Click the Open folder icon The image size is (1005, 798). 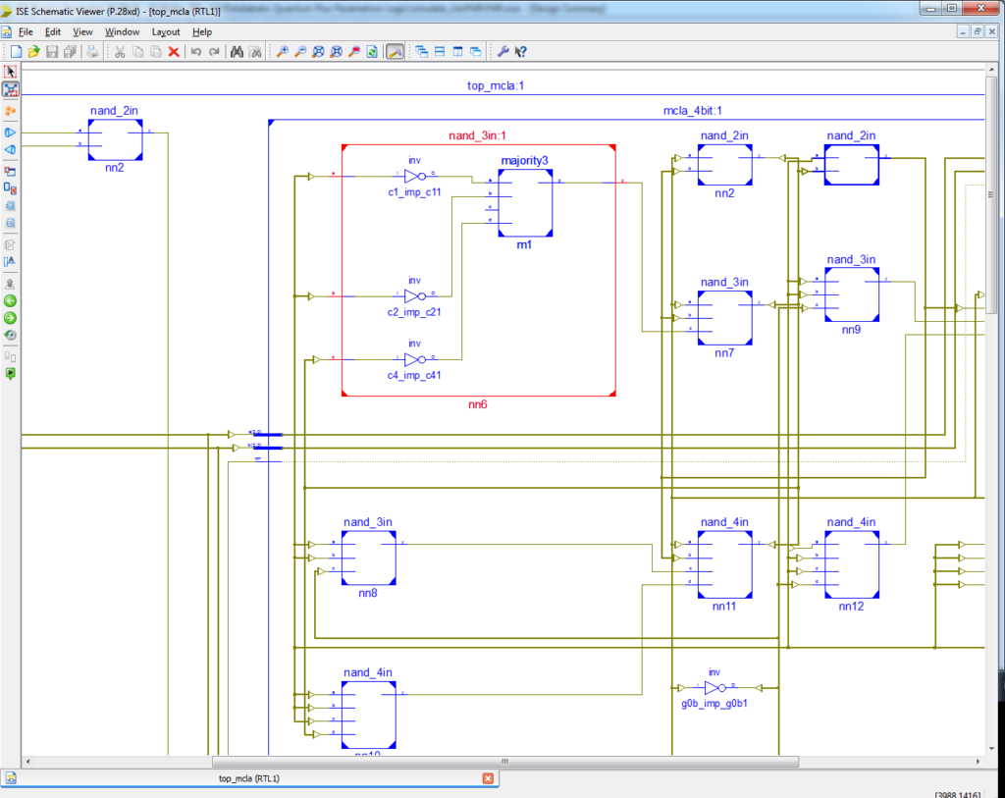tap(33, 52)
